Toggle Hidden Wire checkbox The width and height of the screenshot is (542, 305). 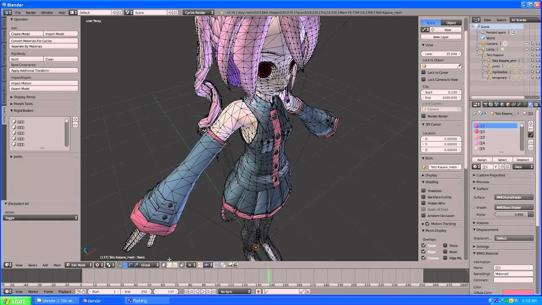[423, 203]
